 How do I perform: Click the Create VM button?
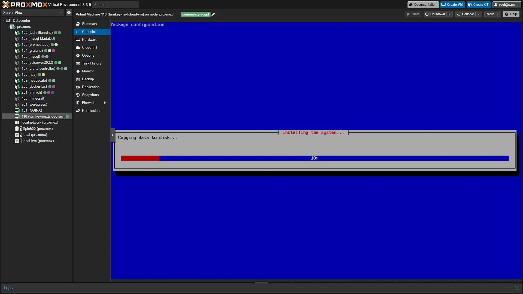tap(452, 5)
